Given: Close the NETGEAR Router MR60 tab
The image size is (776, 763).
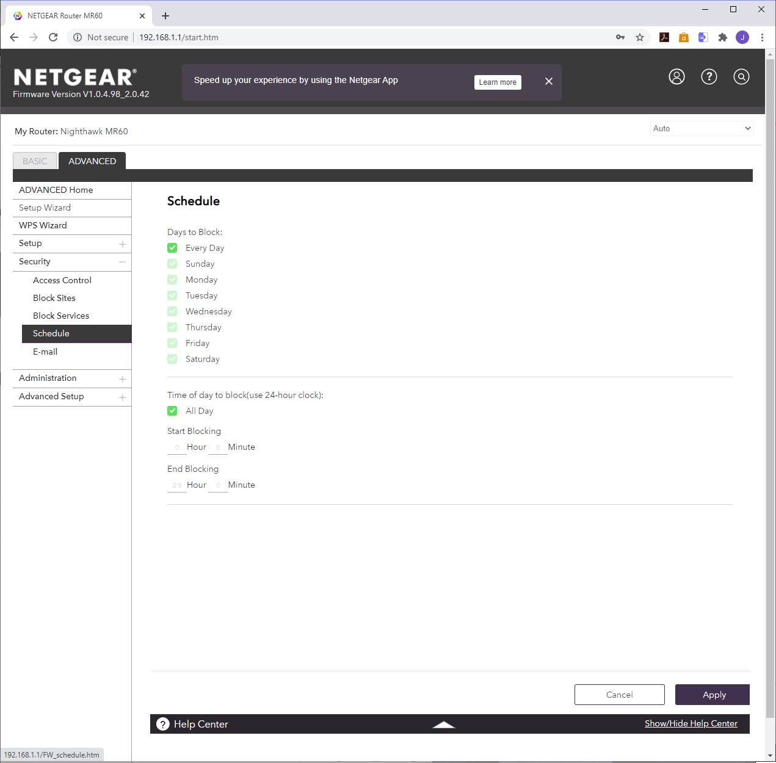Looking at the screenshot, I should (x=142, y=16).
